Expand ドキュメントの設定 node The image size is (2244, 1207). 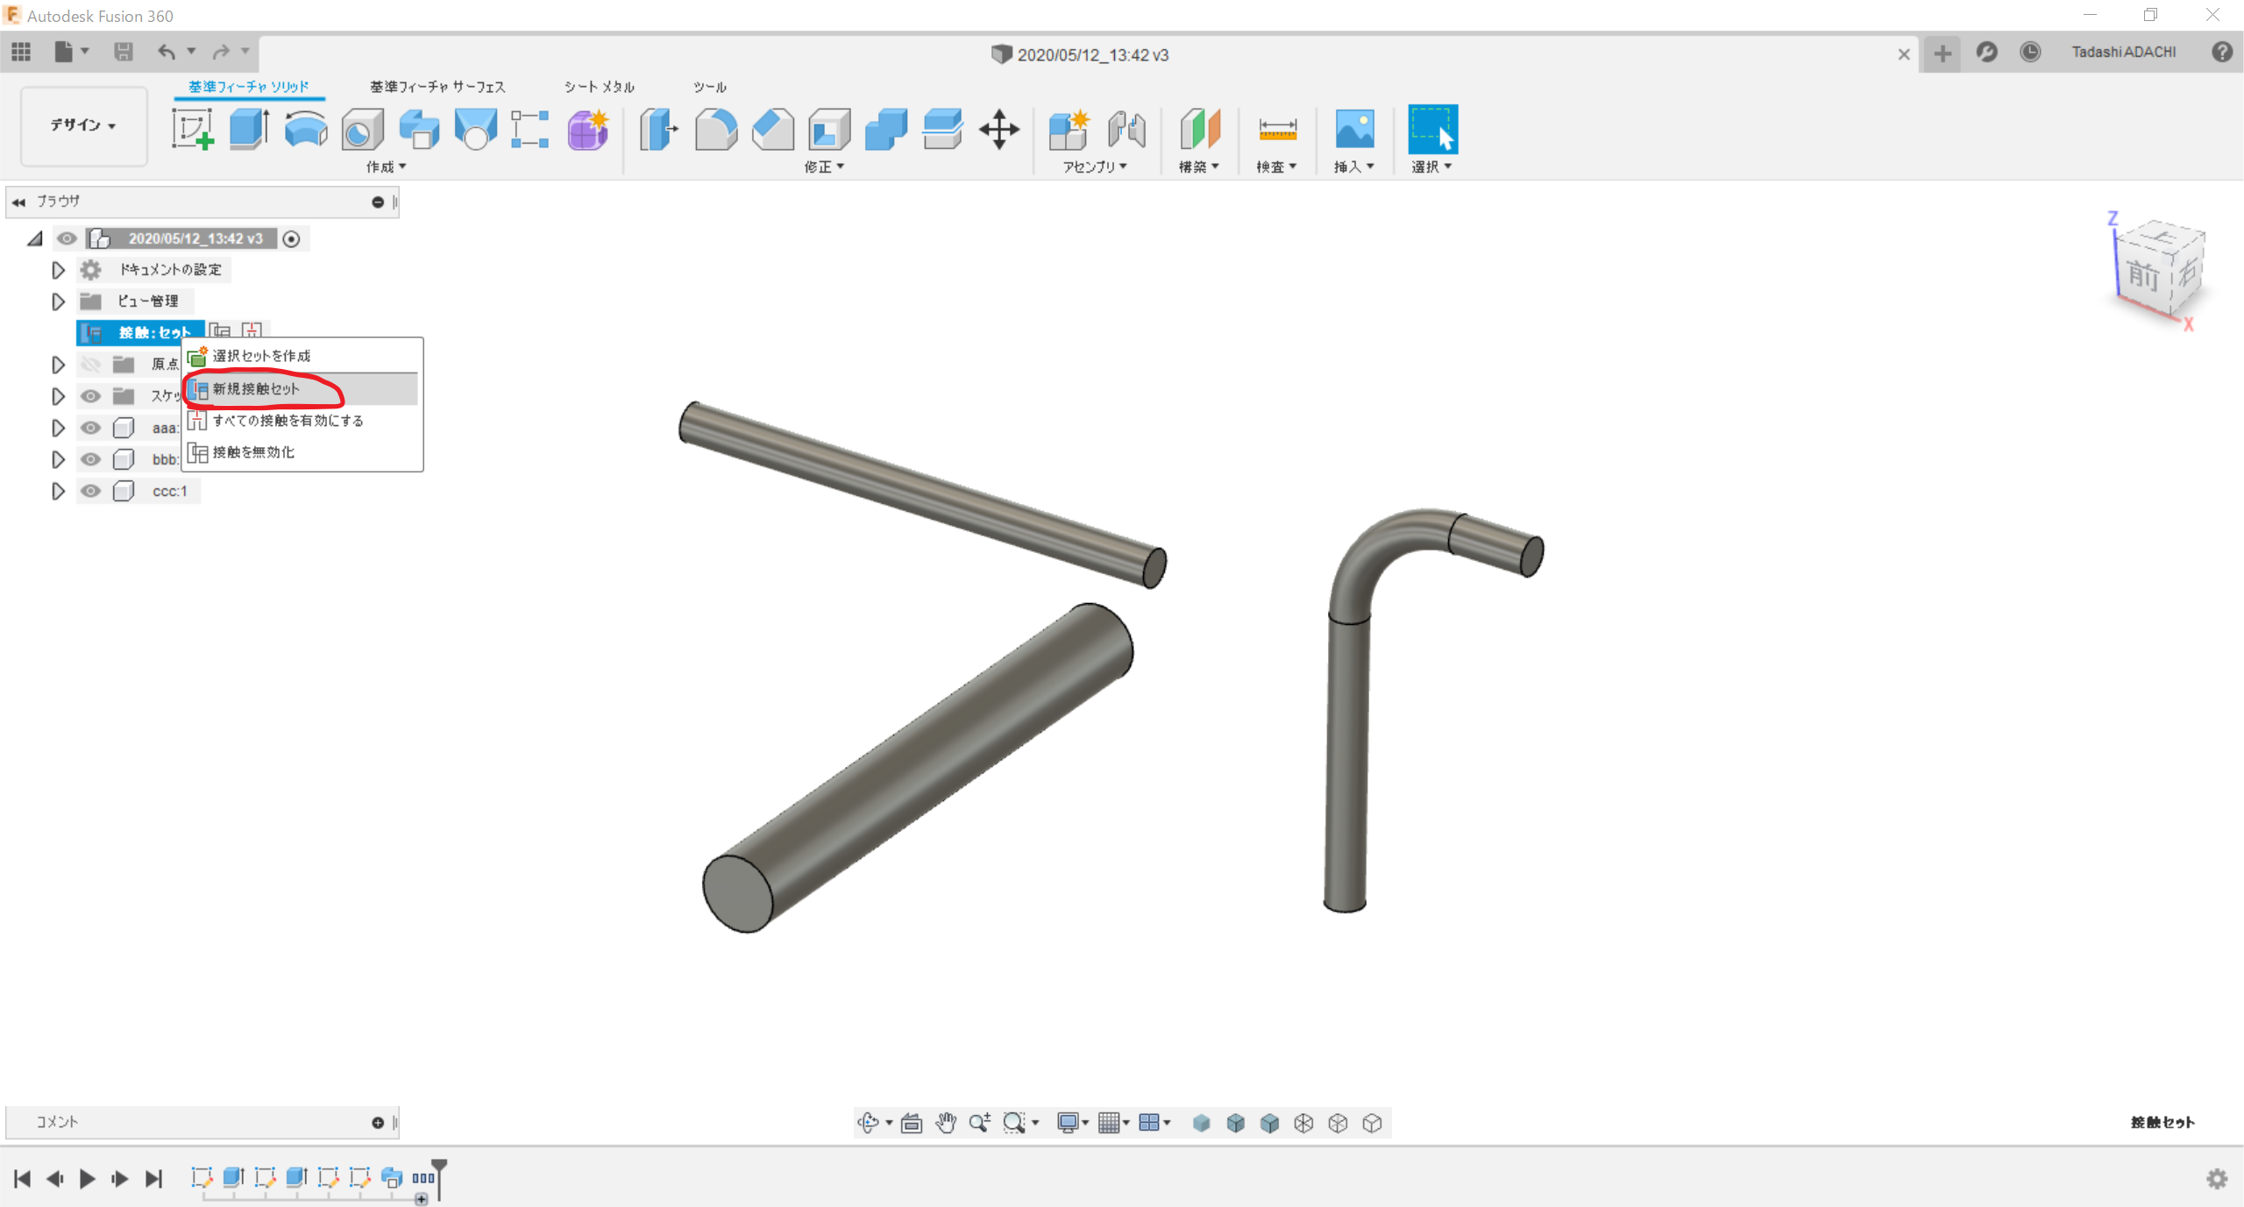(58, 270)
